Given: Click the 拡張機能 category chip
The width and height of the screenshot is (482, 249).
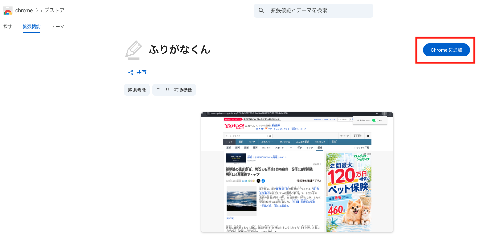Looking at the screenshot, I should 137,90.
